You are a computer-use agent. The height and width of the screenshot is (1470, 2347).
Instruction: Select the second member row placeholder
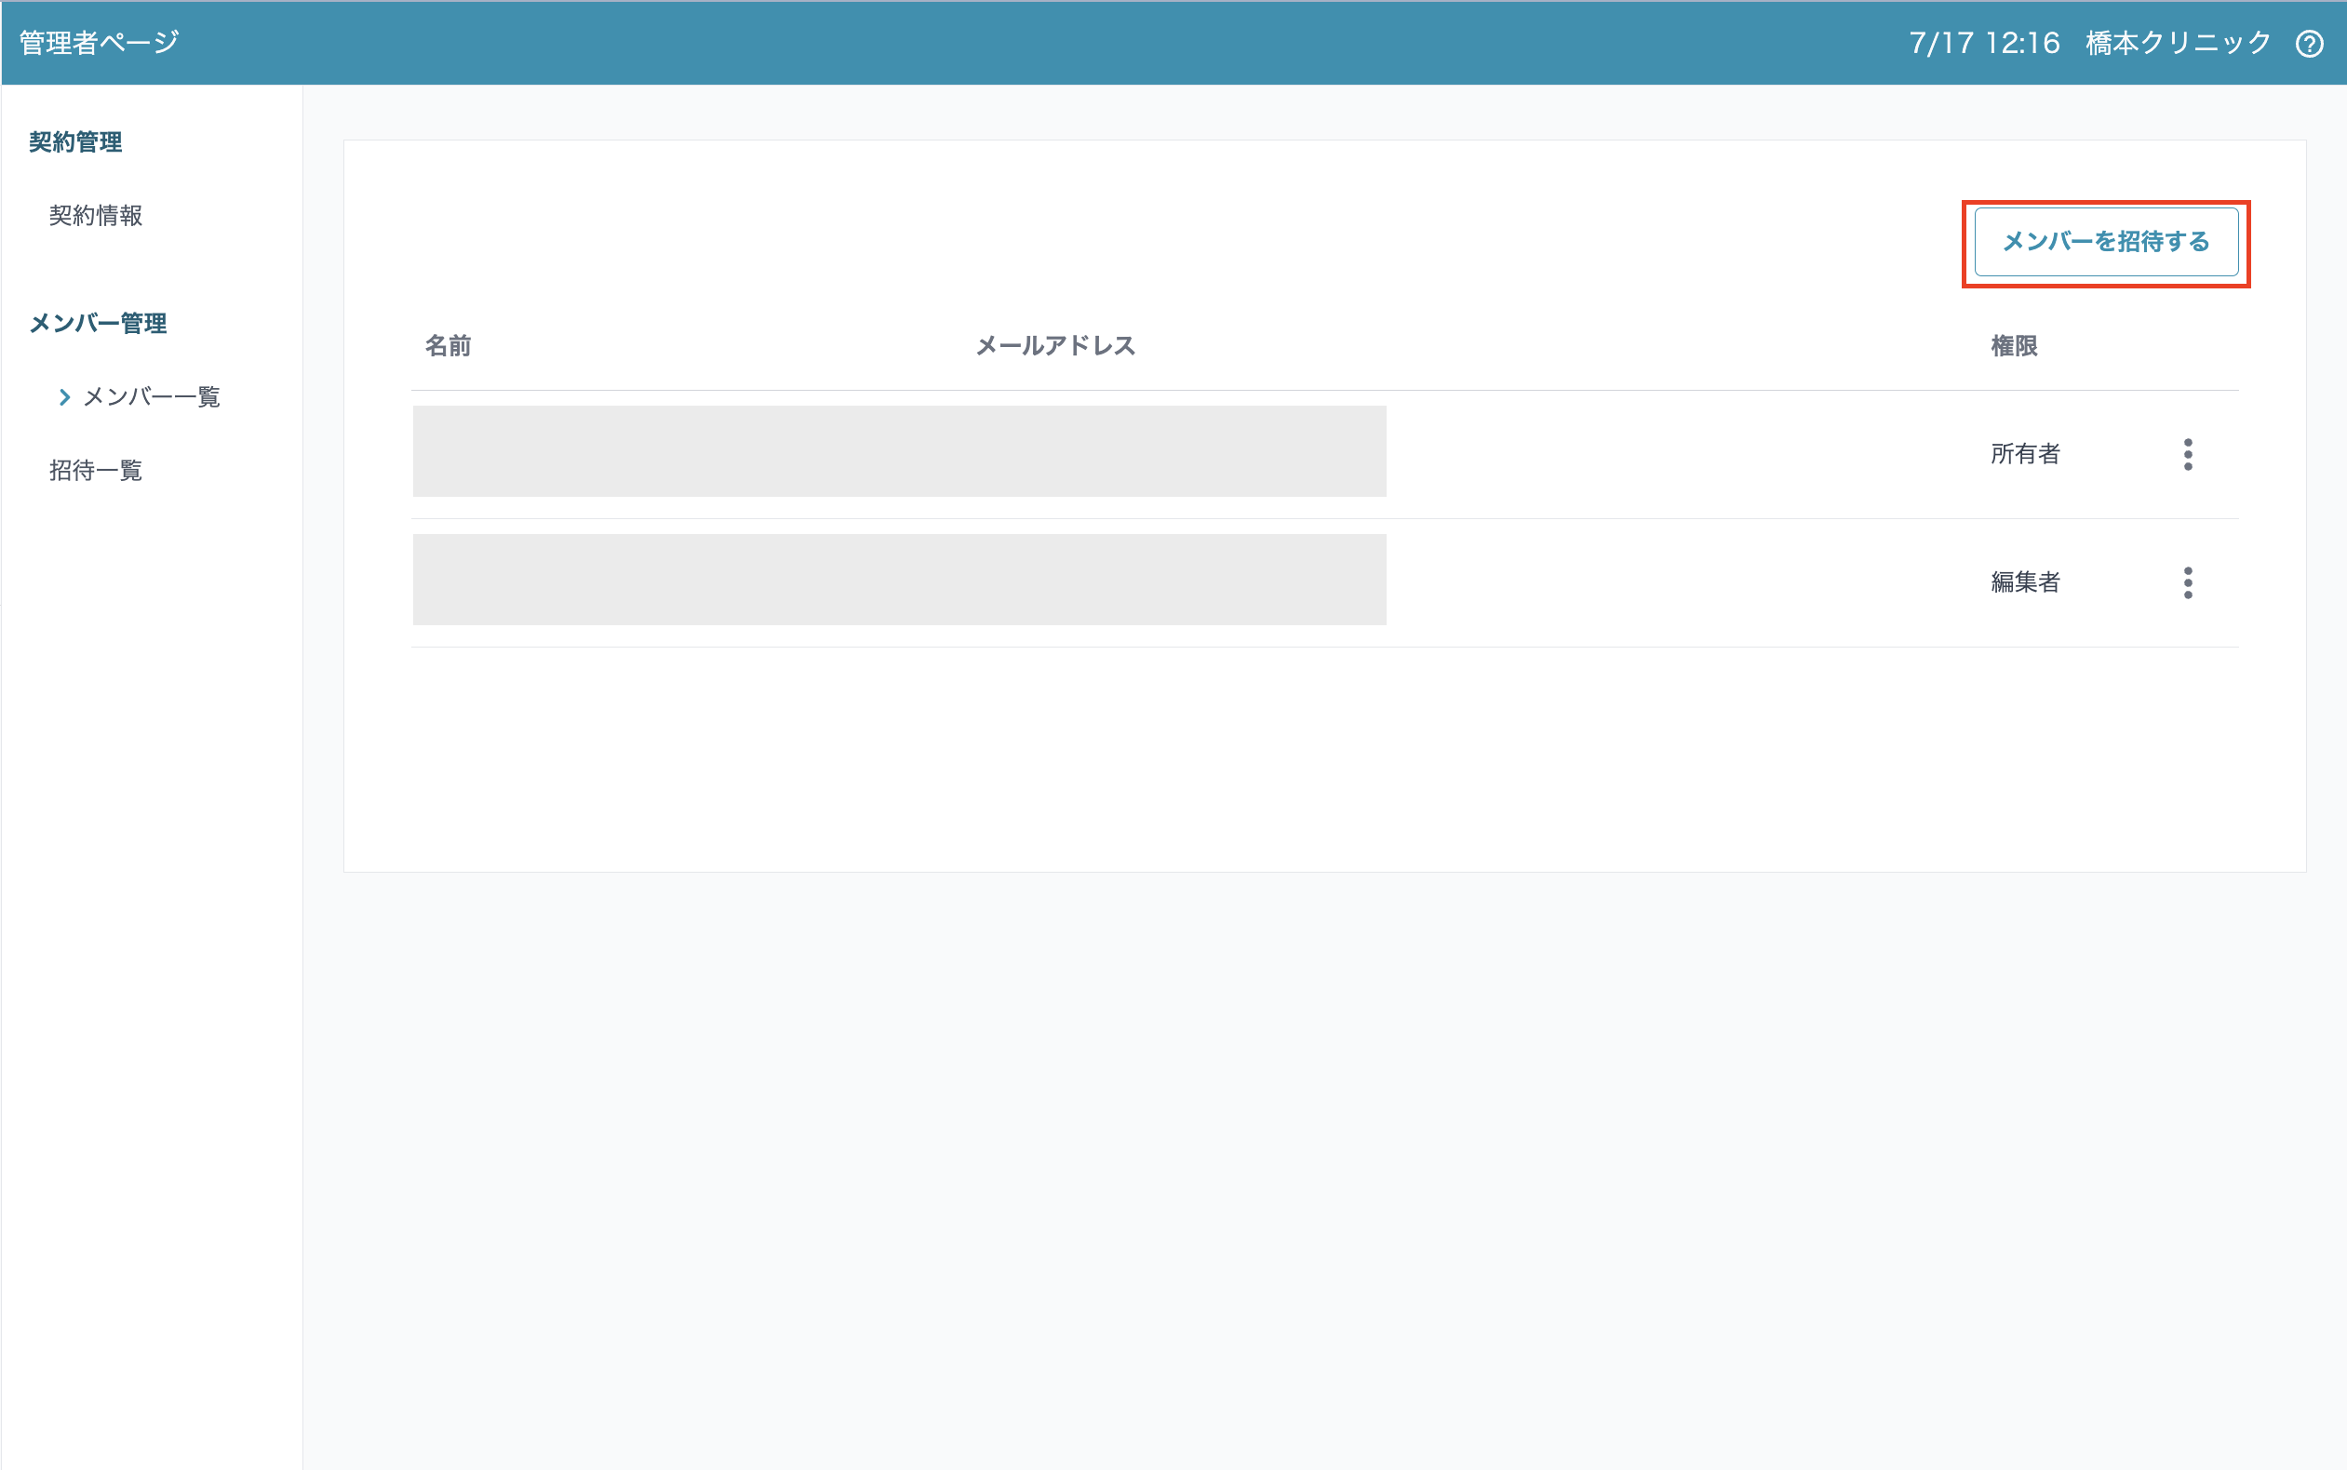point(898,580)
